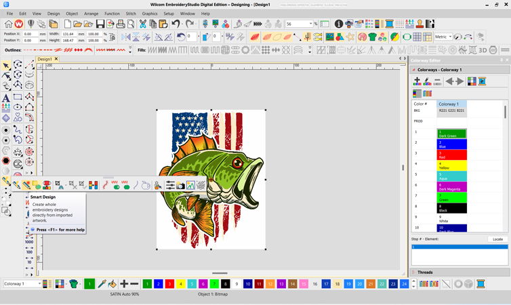Screen dimensions: 511x305
Task: Click the plus icon in bottom color toolbar
Action: (124, 284)
